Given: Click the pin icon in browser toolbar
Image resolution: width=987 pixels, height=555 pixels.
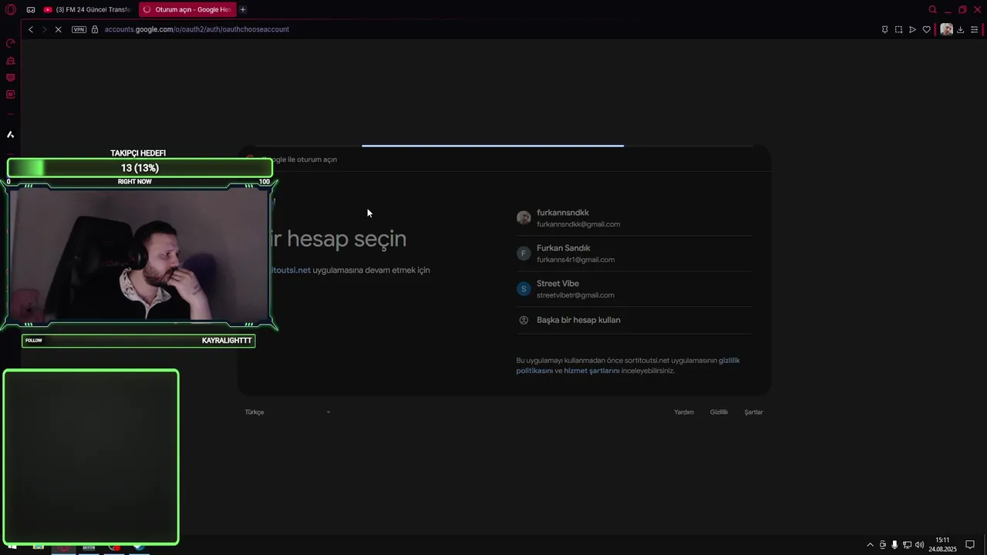Looking at the screenshot, I should [884, 29].
